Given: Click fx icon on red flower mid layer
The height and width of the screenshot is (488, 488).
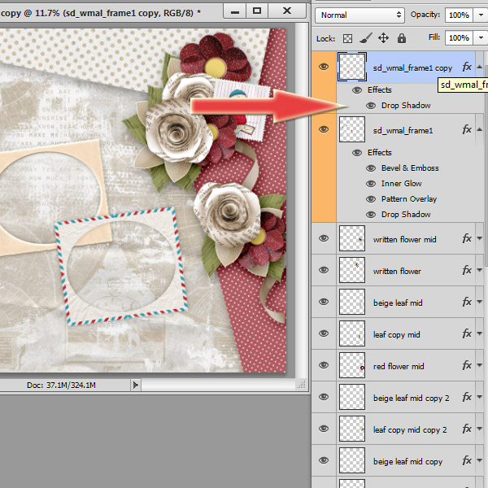Looking at the screenshot, I should coord(467,366).
